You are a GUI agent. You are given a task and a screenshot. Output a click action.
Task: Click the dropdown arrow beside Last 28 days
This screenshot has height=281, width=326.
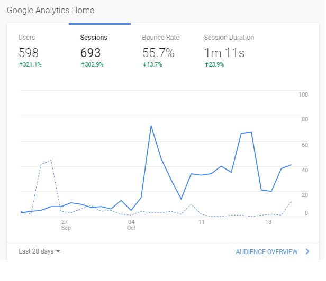click(x=58, y=251)
